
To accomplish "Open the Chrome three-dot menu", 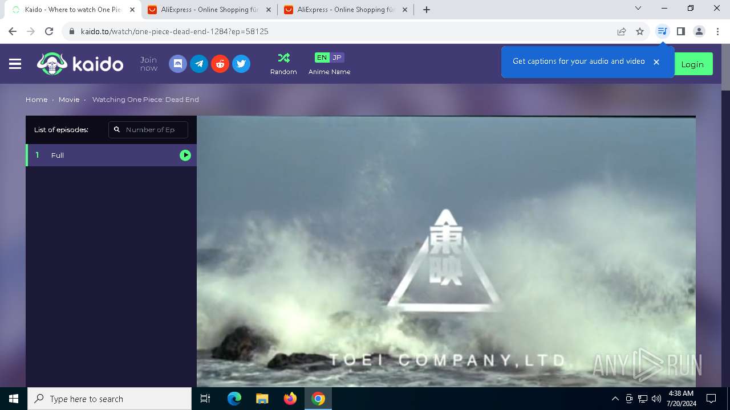I will [x=717, y=31].
